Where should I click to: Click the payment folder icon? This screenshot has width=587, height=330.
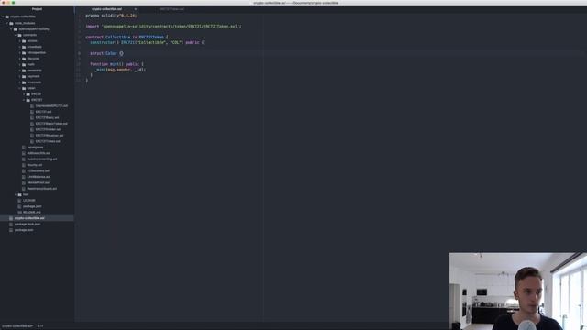pos(24,76)
